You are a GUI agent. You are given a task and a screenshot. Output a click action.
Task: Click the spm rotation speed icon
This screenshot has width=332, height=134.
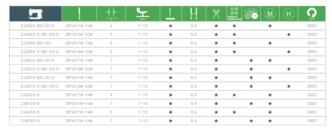(312, 14)
